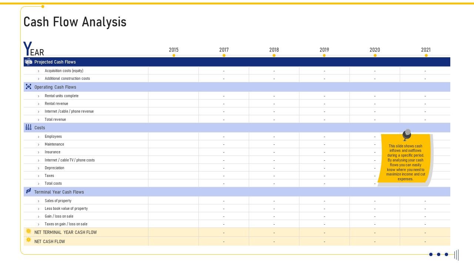The image size is (474, 266).
Task: Click the pushpin on the yellow note
Action: point(407,134)
